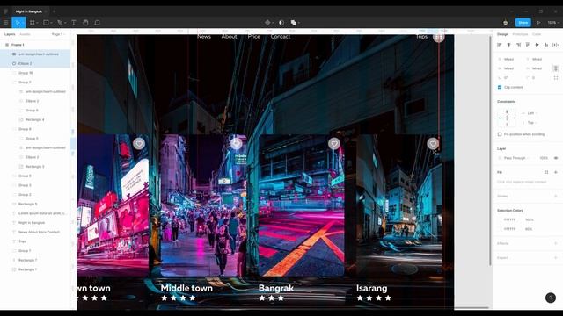Select the Frame tool

click(x=33, y=23)
